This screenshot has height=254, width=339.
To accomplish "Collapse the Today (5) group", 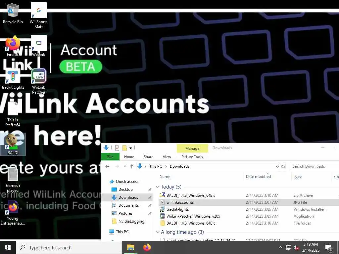I will tap(158, 187).
